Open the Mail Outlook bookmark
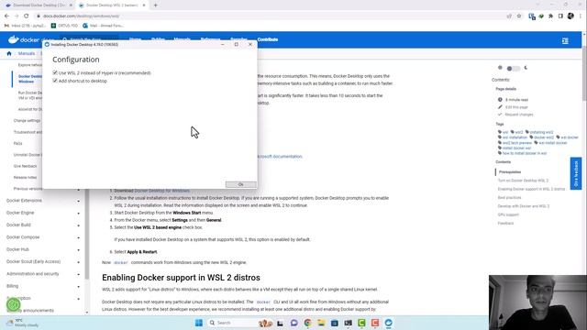Viewport: 587px width, 330px height. 103,26
